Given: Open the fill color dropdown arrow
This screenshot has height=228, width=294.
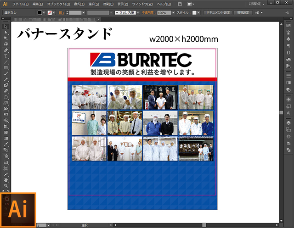Looking at the screenshot, I should click(x=44, y=12).
